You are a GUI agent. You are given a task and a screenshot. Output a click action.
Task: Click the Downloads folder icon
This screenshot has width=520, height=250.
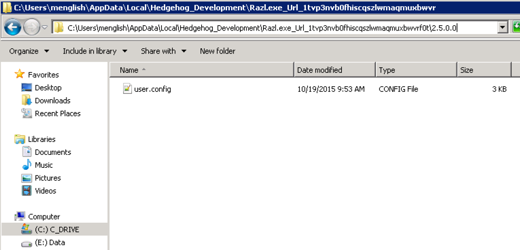coord(27,100)
